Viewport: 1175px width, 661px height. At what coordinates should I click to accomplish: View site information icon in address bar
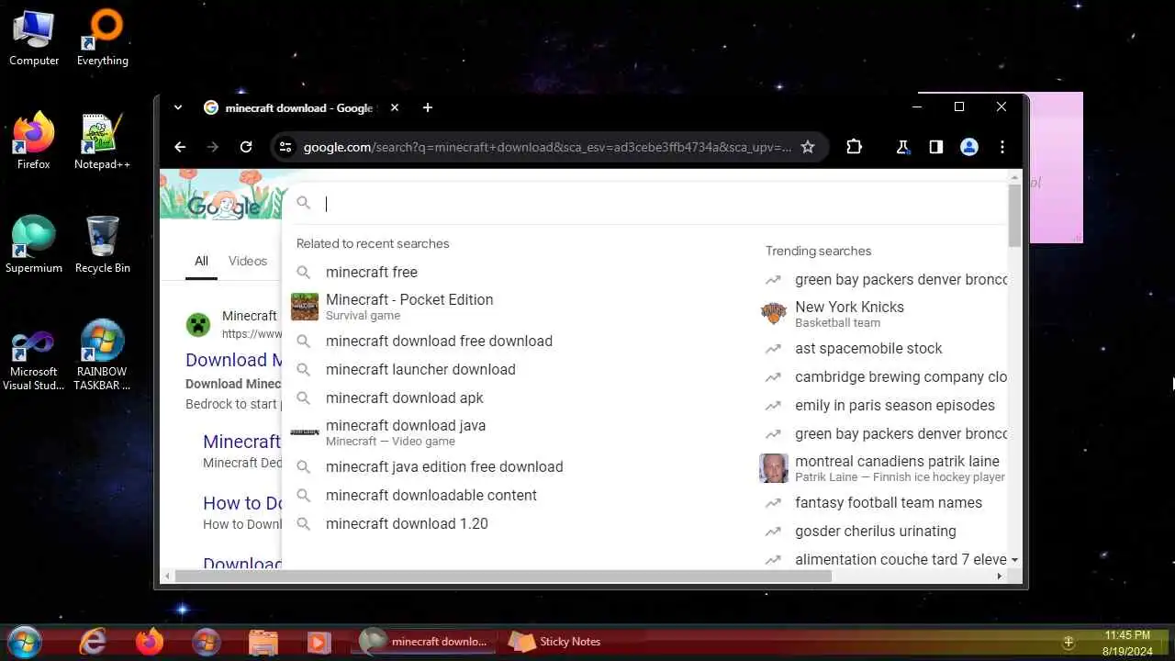coord(285,147)
